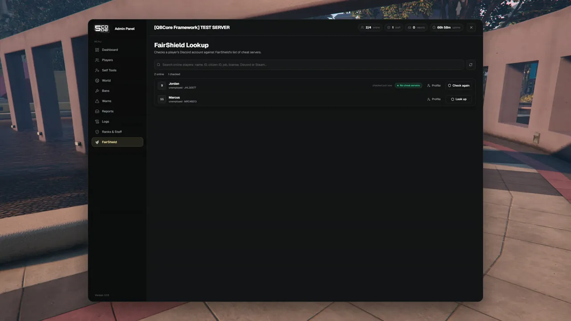The width and height of the screenshot is (571, 321).
Task: Click the player name Jordan
Action: click(174, 84)
